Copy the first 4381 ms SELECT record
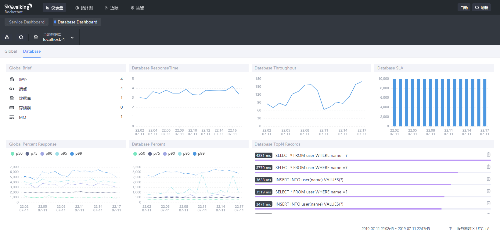This screenshot has width=500, height=233. coord(488,155)
